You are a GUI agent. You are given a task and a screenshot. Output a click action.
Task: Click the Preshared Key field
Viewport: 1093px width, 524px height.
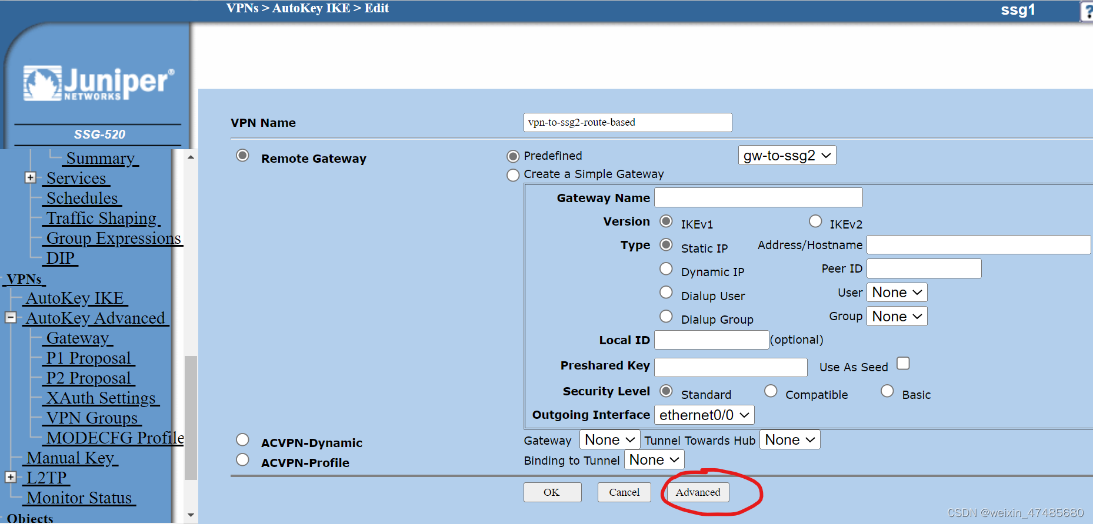731,367
